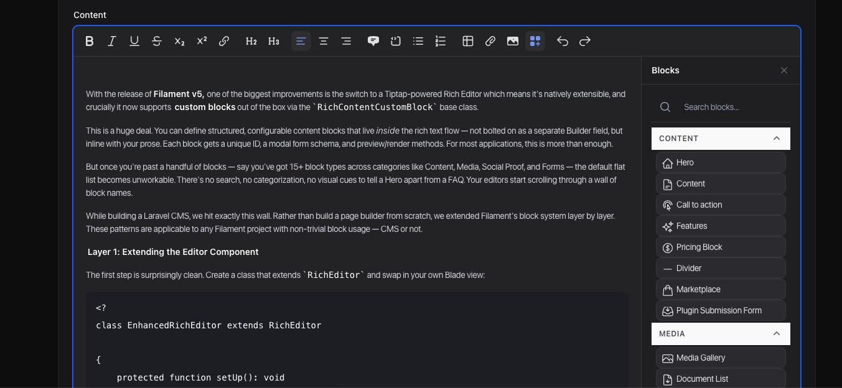Insert a table into the document
842x388 pixels.
pos(468,41)
